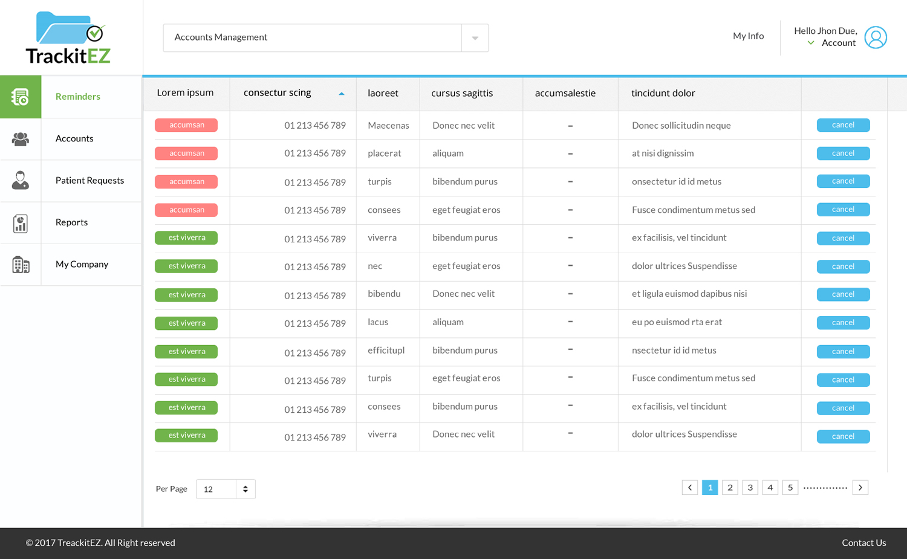Click the Reports chart icon
The width and height of the screenshot is (907, 559).
tap(21, 223)
